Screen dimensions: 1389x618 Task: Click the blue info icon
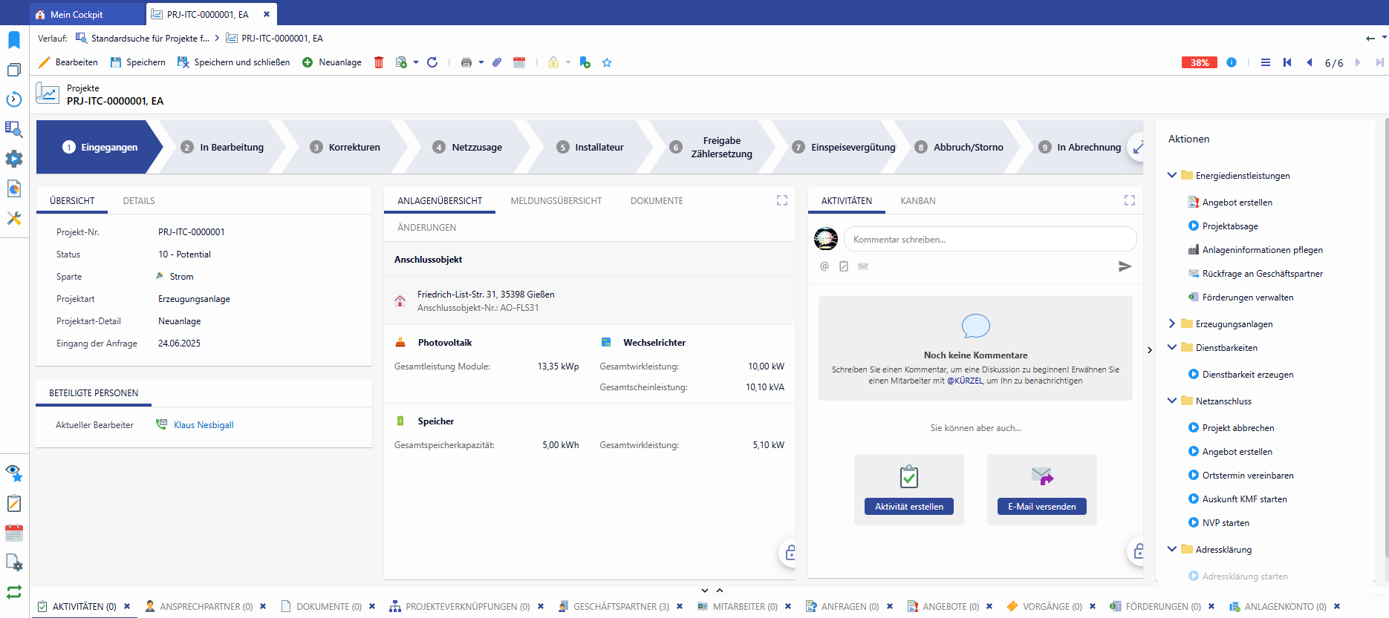1232,62
